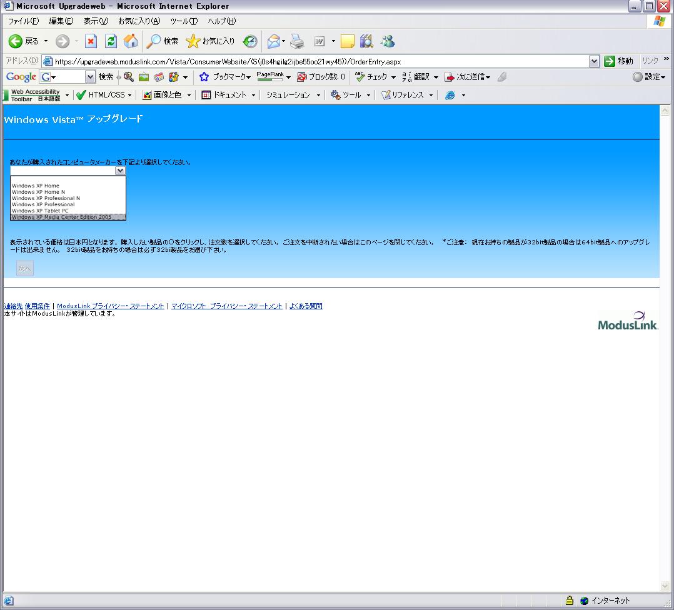Open the よくある質問 link
The image size is (674, 610).
tap(306, 306)
